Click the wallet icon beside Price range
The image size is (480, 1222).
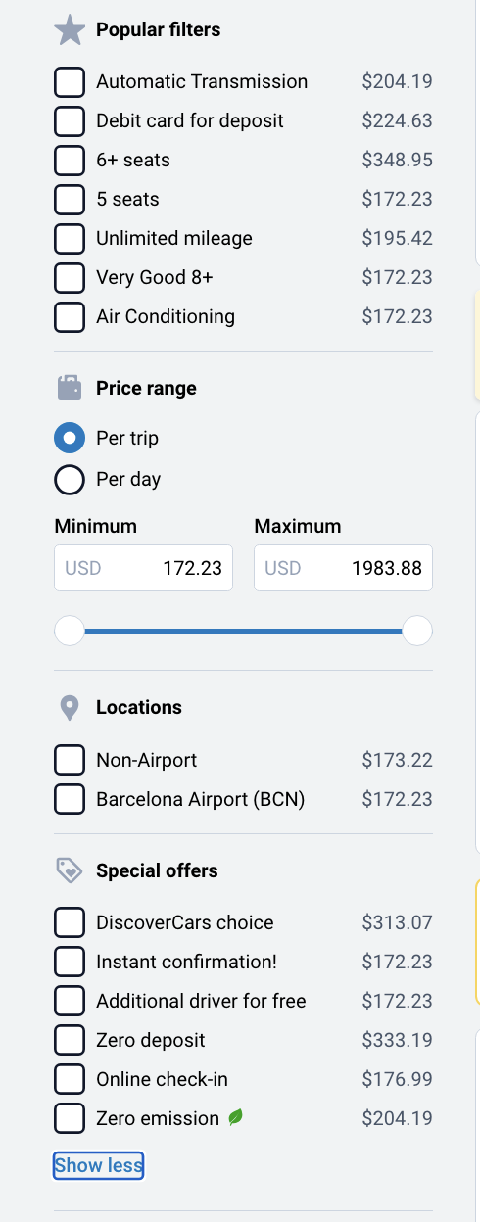click(x=70, y=388)
